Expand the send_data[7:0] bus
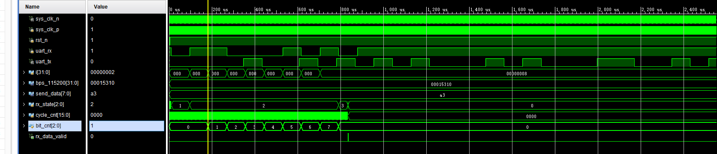Viewport: 717px width, 154px height. pos(24,94)
